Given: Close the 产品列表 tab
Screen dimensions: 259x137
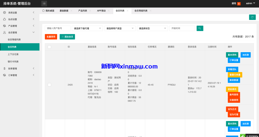Looking at the screenshot, I should tap(90, 11).
